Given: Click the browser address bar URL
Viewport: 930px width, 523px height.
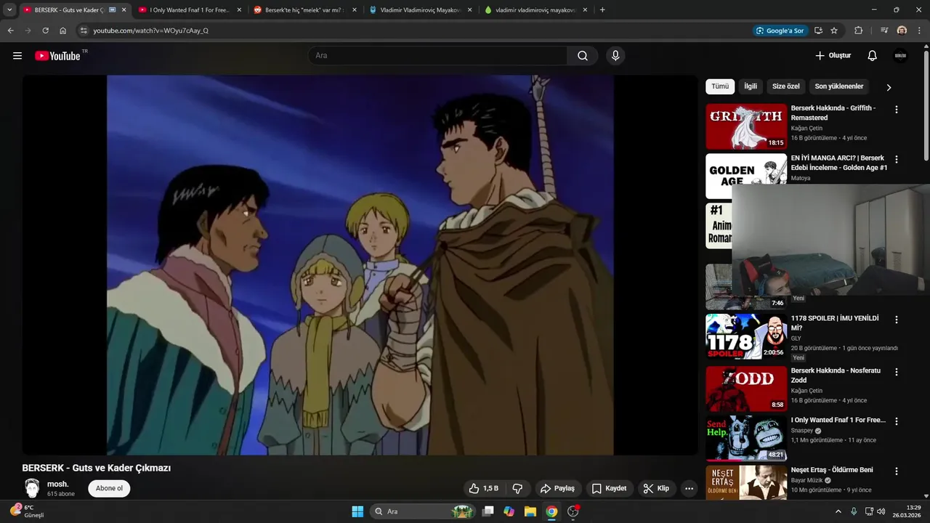Looking at the screenshot, I should [x=151, y=31].
